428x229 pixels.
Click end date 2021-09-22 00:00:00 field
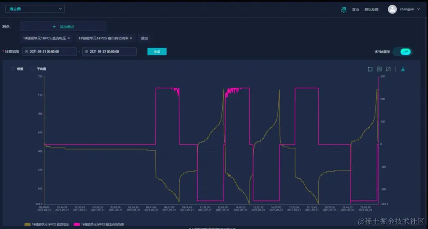pos(109,51)
